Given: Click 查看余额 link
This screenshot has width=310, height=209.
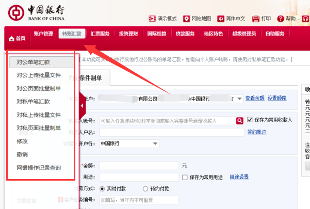Looking at the screenshot, I should 255,98.
